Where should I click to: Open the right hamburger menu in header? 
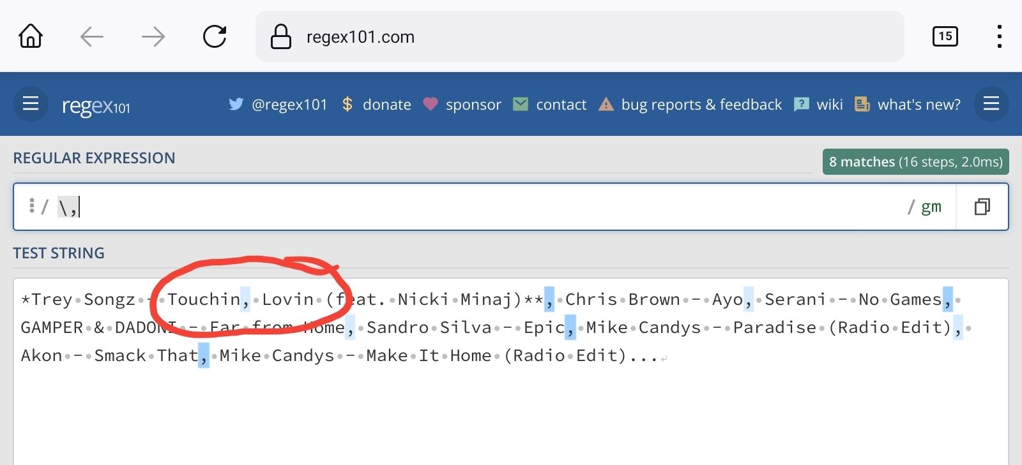pyautogui.click(x=991, y=104)
